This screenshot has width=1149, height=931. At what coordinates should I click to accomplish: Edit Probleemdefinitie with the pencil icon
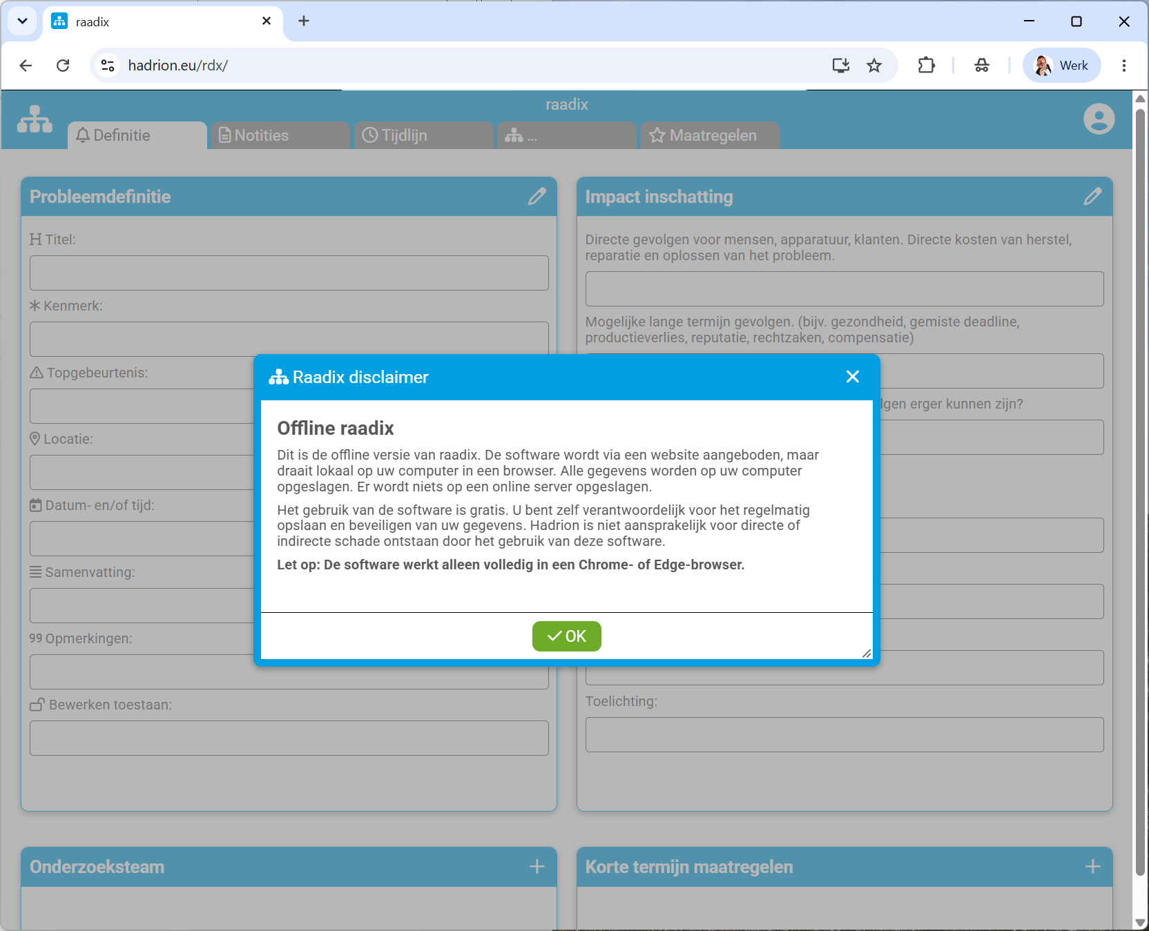[537, 197]
